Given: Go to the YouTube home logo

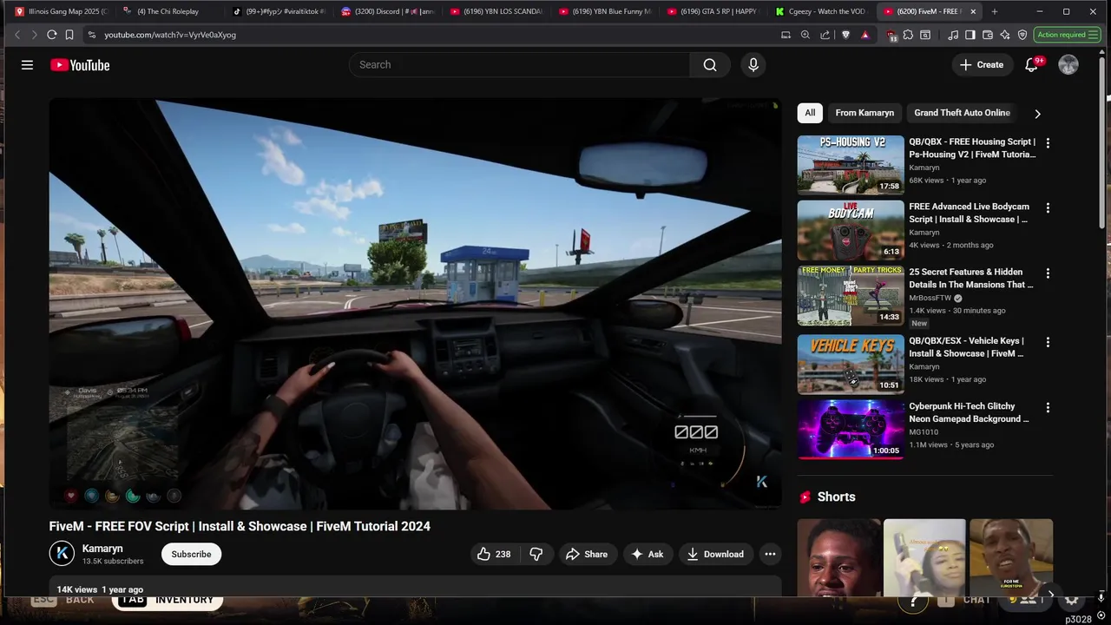Looking at the screenshot, I should point(80,65).
